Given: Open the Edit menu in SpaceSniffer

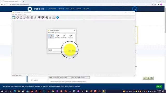Looking at the screenshot, I should 16,15.
